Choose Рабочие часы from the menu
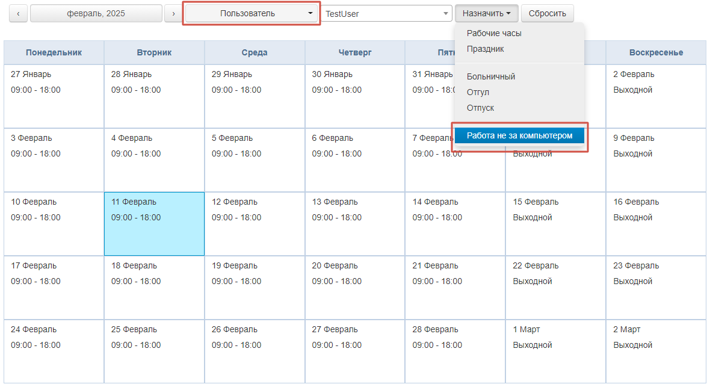This screenshot has height=387, width=710. (x=494, y=33)
